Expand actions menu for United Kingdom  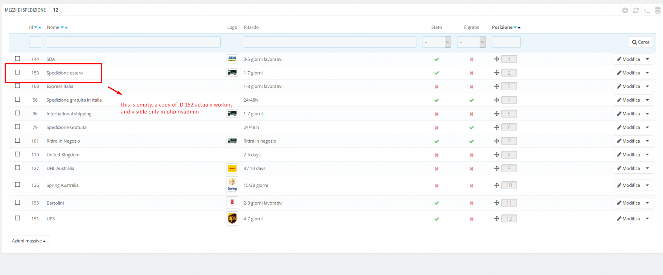point(647,155)
